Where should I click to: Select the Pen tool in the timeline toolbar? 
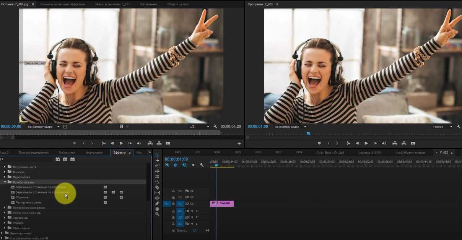tap(157, 203)
